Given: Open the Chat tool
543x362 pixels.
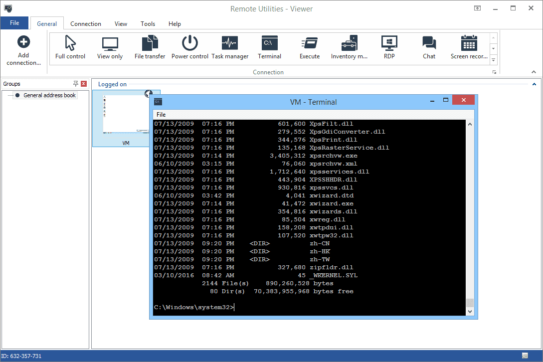Looking at the screenshot, I should (x=429, y=44).
